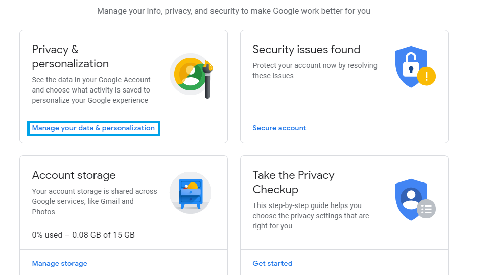Select the Security issues found heading
This screenshot has width=494, height=275.
306,50
